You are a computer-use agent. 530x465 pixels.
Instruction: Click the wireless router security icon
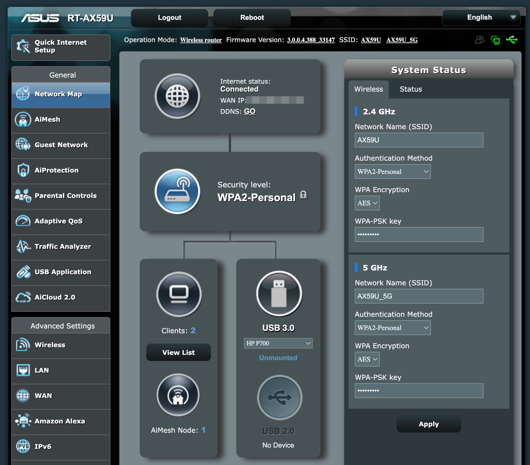click(x=177, y=191)
